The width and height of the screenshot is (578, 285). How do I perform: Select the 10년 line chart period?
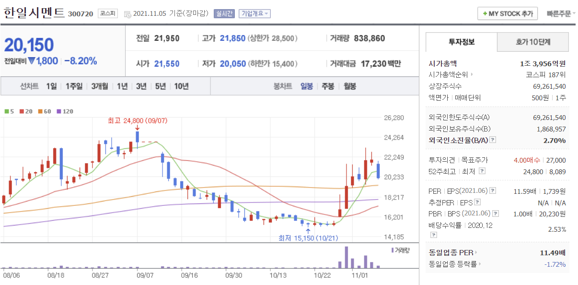coord(181,86)
